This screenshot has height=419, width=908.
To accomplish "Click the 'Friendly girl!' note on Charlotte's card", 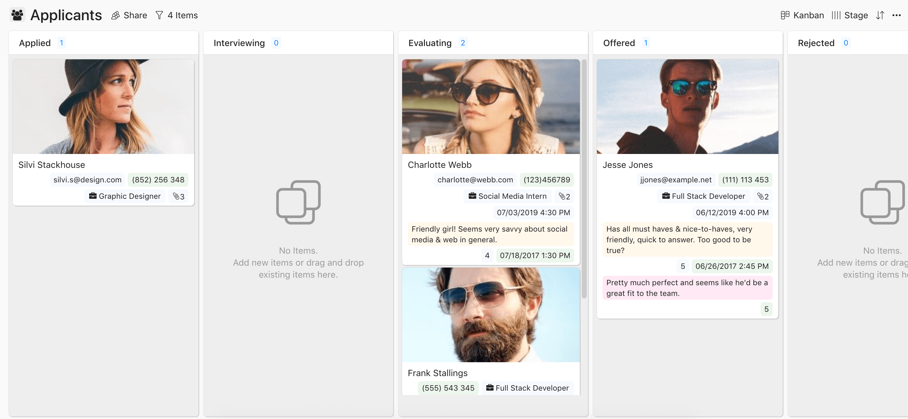I will [x=491, y=234].
